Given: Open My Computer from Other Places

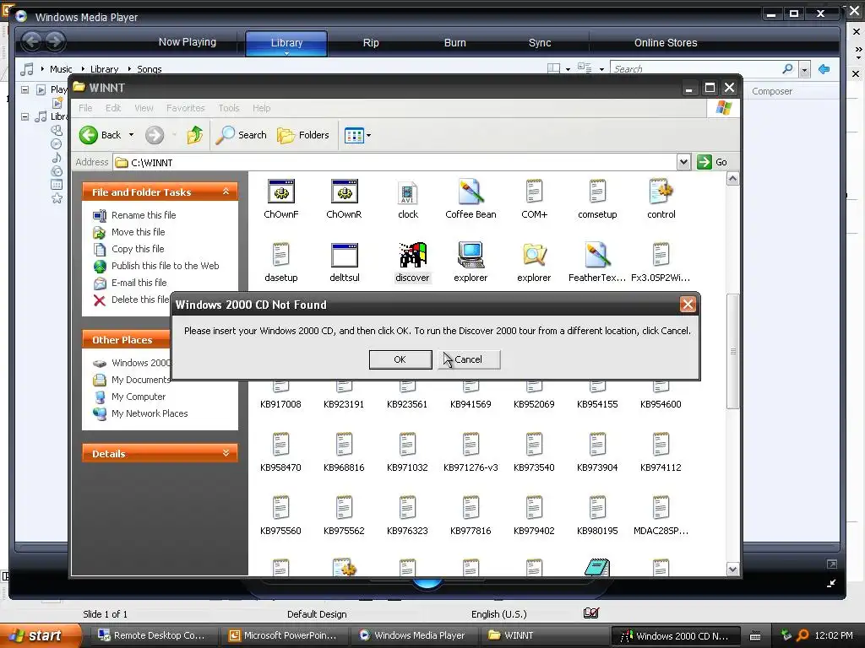Looking at the screenshot, I should [139, 397].
